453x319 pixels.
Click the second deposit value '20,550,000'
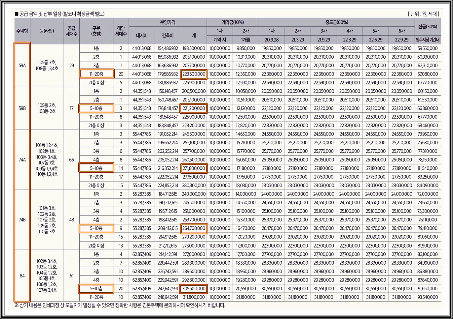(x=246, y=289)
